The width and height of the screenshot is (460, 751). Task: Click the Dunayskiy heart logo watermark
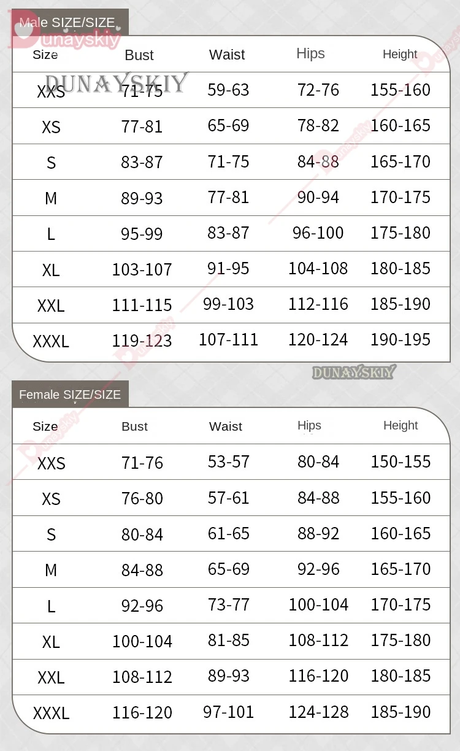64,36
